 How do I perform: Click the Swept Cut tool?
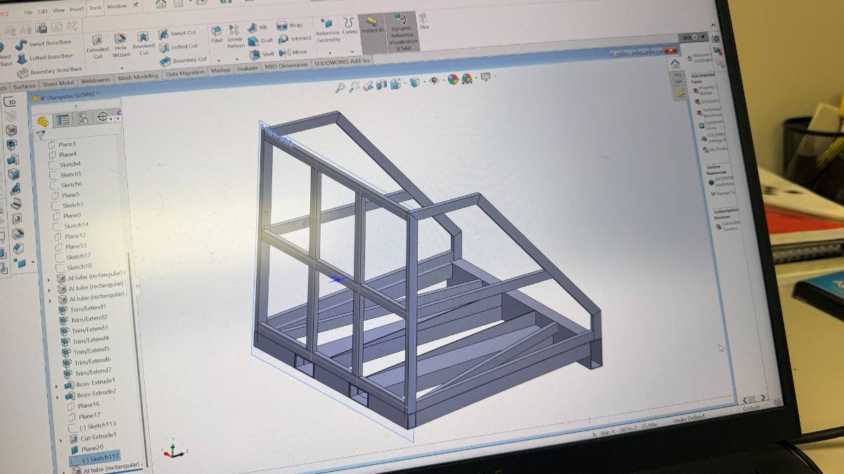tap(177, 34)
